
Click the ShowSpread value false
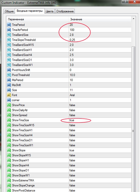click(x=72, y=115)
